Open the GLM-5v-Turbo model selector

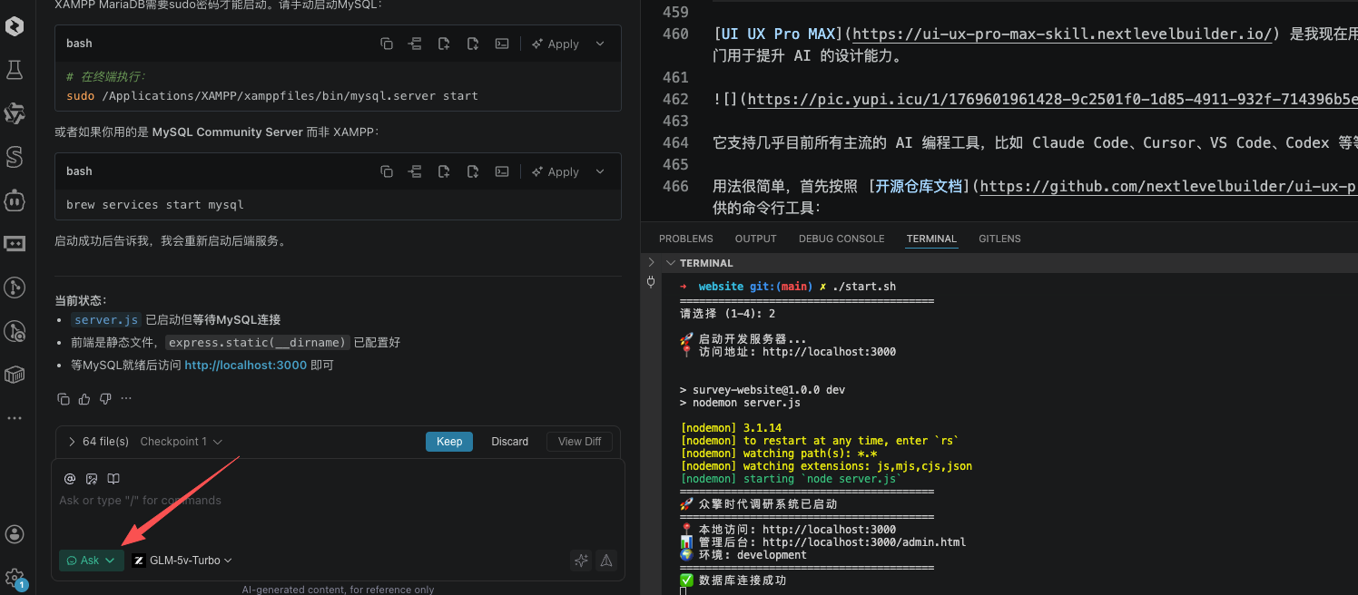(182, 561)
